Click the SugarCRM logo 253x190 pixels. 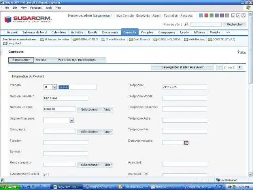click(28, 19)
